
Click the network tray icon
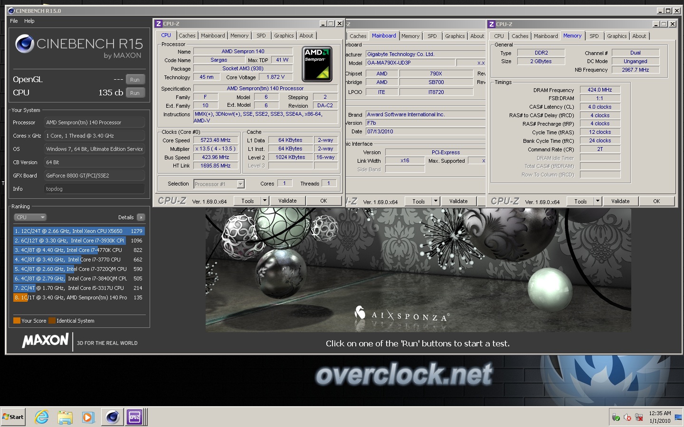639,417
